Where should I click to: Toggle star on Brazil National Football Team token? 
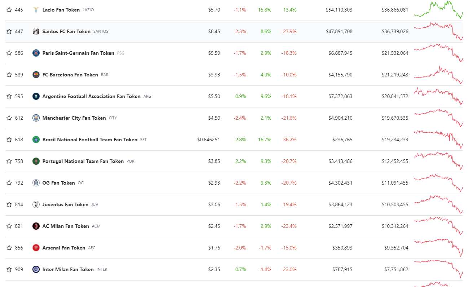pyautogui.click(x=9, y=140)
